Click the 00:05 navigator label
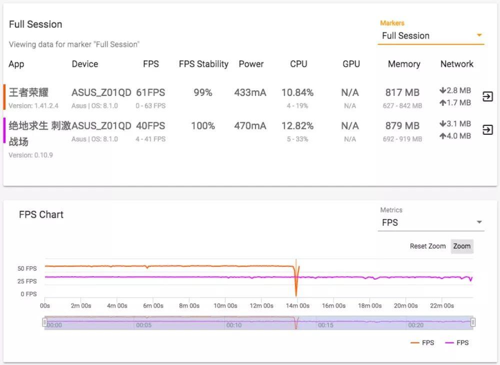The image size is (500, 365). tap(144, 325)
